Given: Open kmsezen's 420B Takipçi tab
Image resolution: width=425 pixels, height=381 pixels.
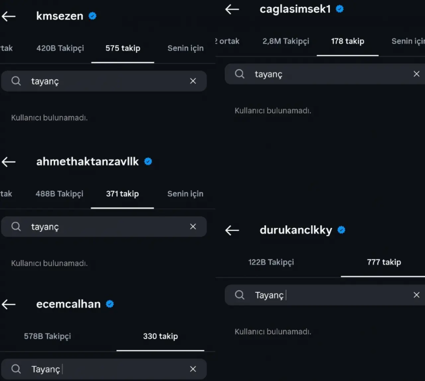Looking at the screenshot, I should pyautogui.click(x=60, y=48).
